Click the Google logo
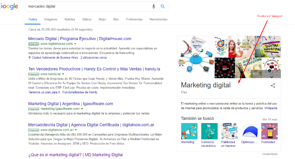The image size is (295, 159). pos(9,6)
